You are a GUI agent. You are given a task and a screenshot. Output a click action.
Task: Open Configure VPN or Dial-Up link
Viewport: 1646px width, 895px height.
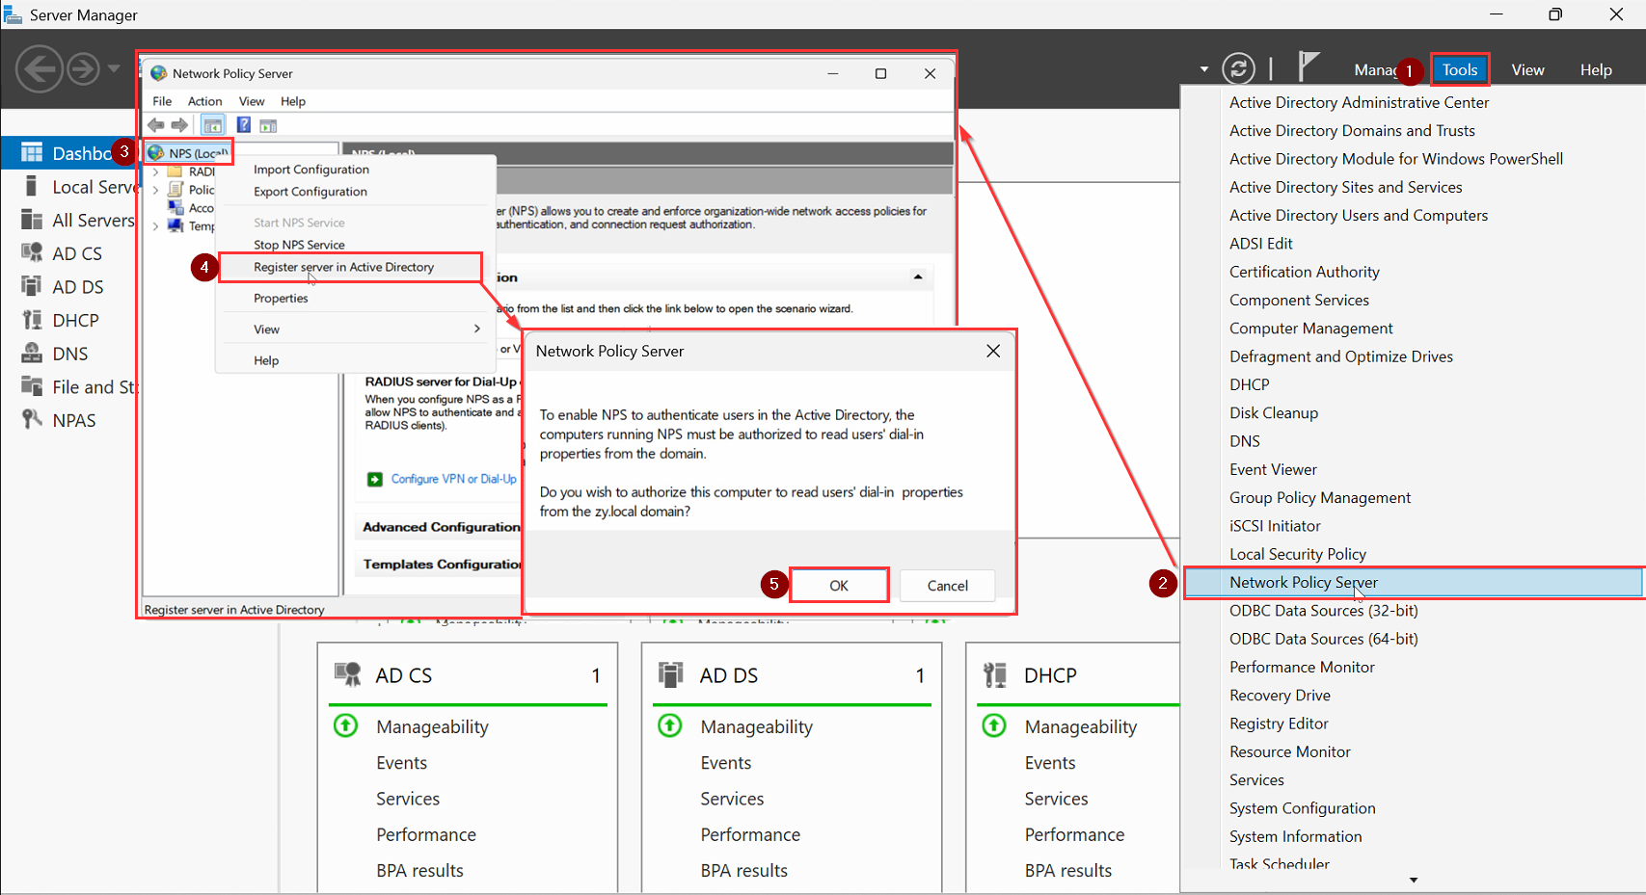click(x=453, y=479)
